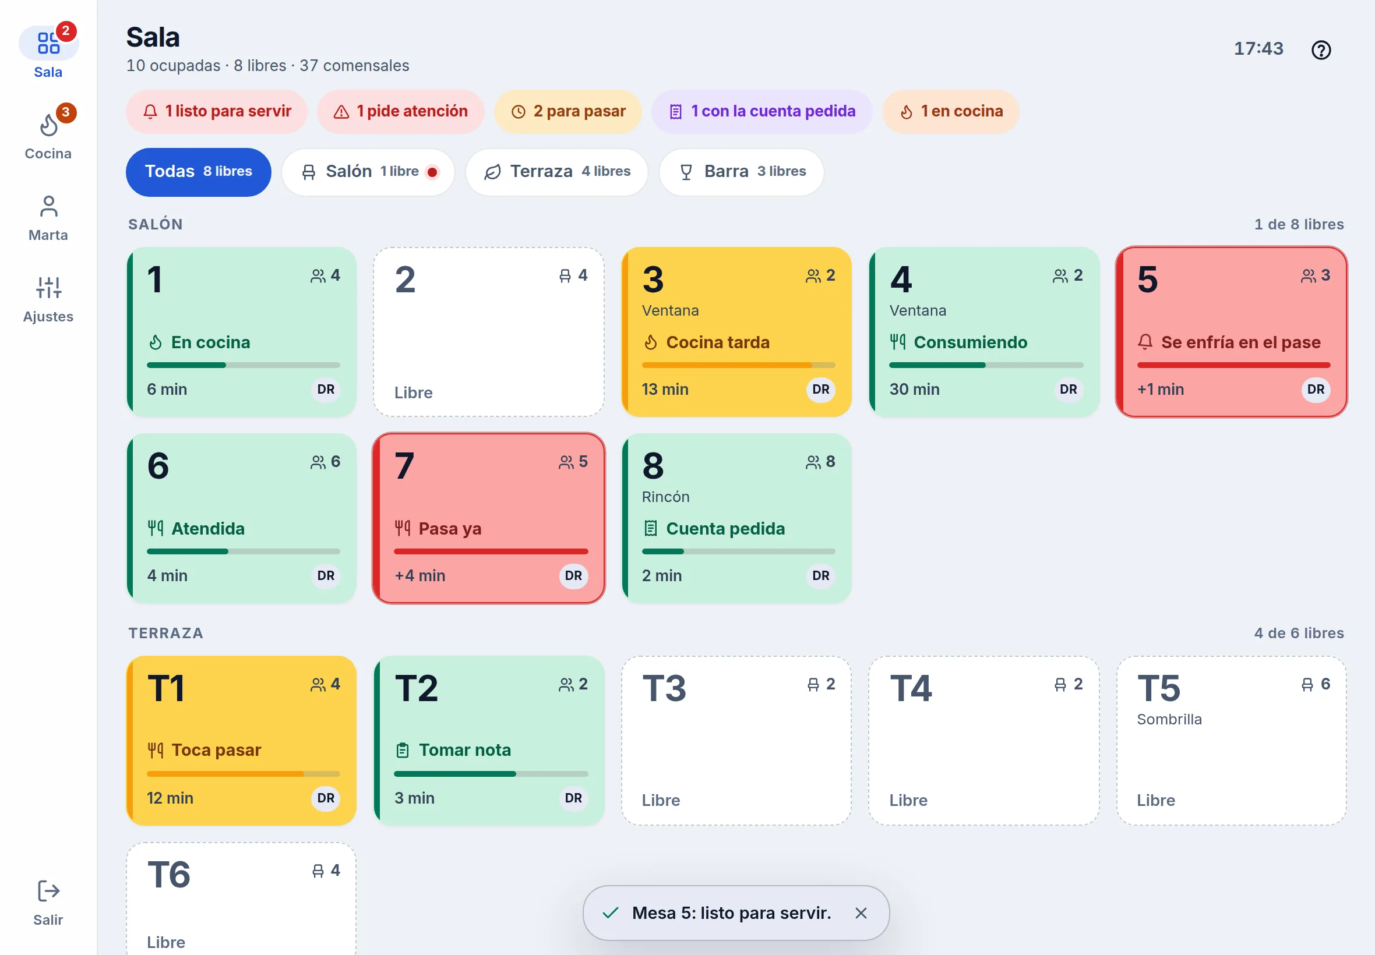Toggle the '2 para pasar' filter

[x=567, y=111]
